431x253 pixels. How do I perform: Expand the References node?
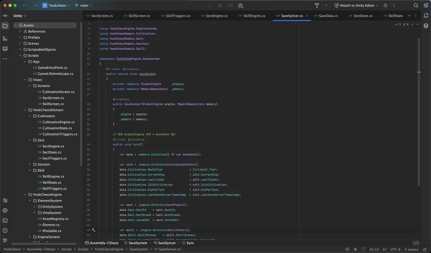[x=20, y=32]
